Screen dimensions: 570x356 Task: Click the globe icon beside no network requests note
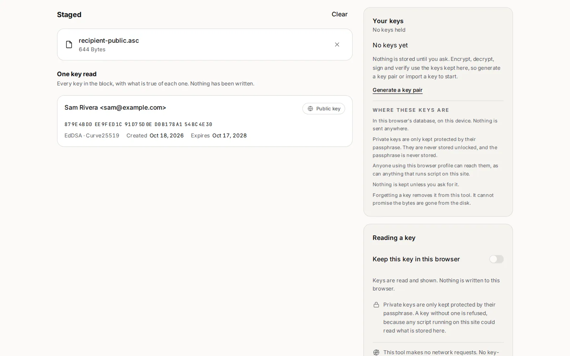(376, 352)
